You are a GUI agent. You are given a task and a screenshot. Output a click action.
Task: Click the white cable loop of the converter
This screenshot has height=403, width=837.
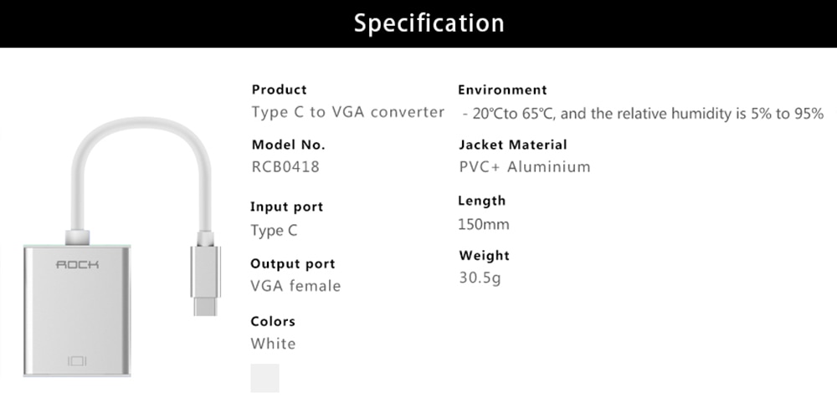[x=141, y=171]
